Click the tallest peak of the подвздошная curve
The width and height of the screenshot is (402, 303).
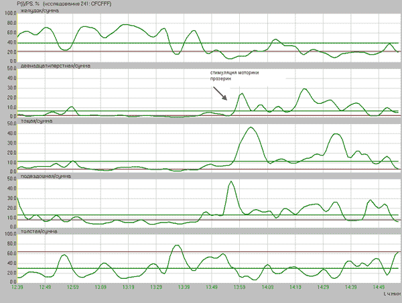[231, 182]
